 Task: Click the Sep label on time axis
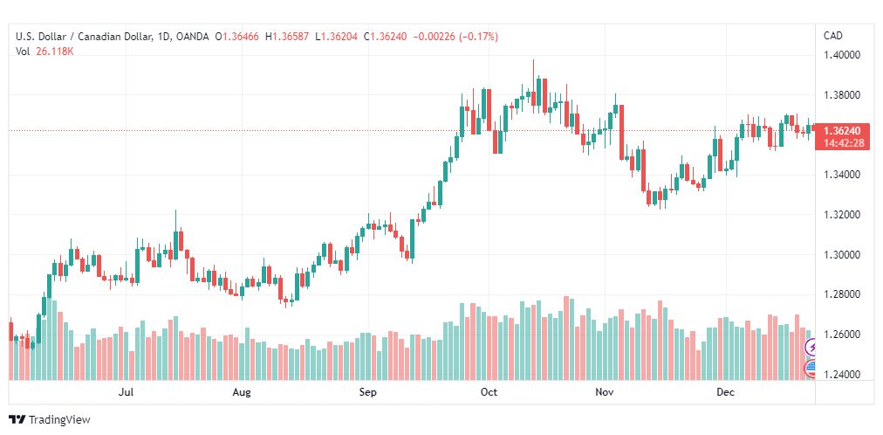(367, 391)
